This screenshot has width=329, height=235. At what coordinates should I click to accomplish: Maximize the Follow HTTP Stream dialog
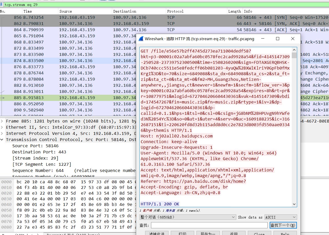tap(278, 39)
